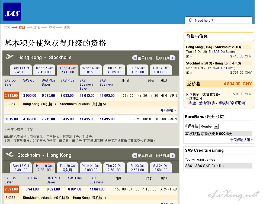Click the SK963 flight number
Viewport: 263px width, 204px height.
[10, 197]
